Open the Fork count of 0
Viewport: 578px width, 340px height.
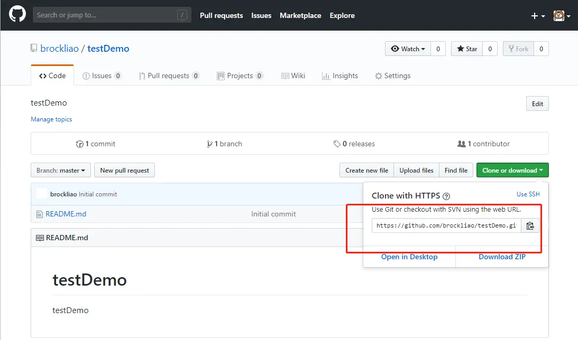[541, 49]
